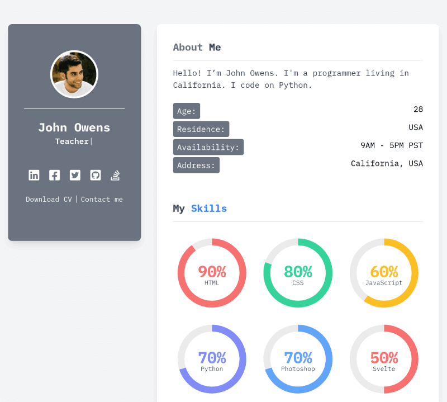
Task: Click the Facebook icon
Action: (54, 175)
